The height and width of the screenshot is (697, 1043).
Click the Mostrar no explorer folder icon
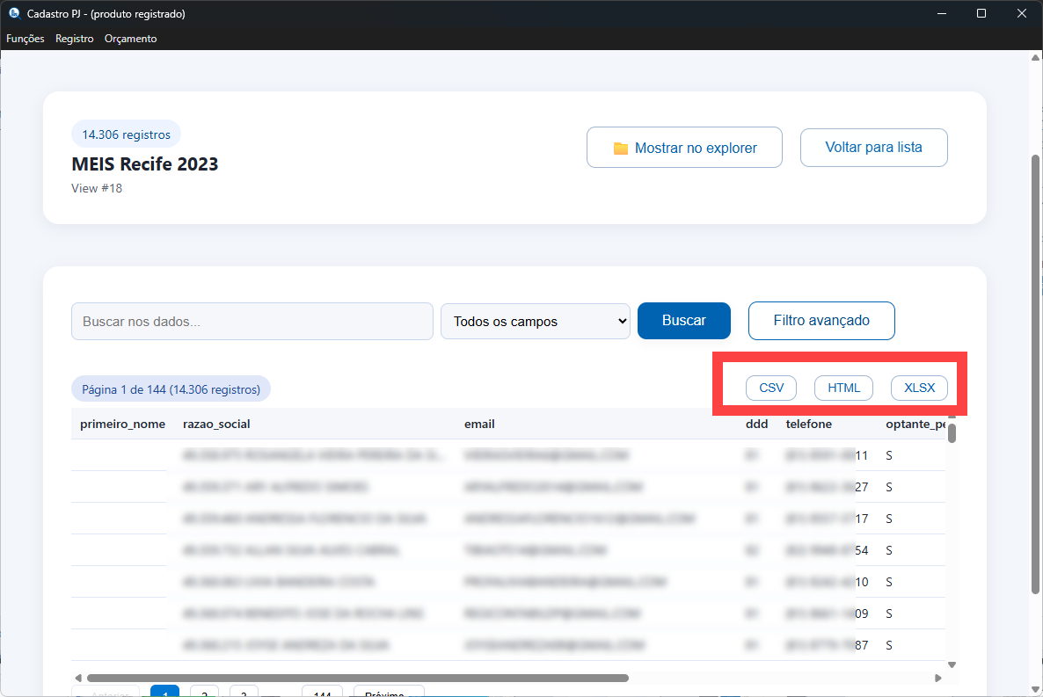tap(621, 149)
